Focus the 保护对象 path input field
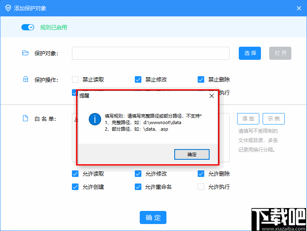The width and height of the screenshot is (307, 231). pos(151,53)
